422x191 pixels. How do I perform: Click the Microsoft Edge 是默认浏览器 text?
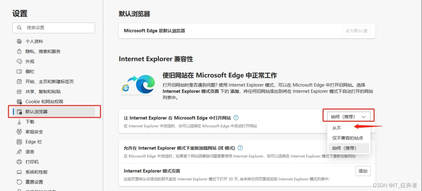154,31
